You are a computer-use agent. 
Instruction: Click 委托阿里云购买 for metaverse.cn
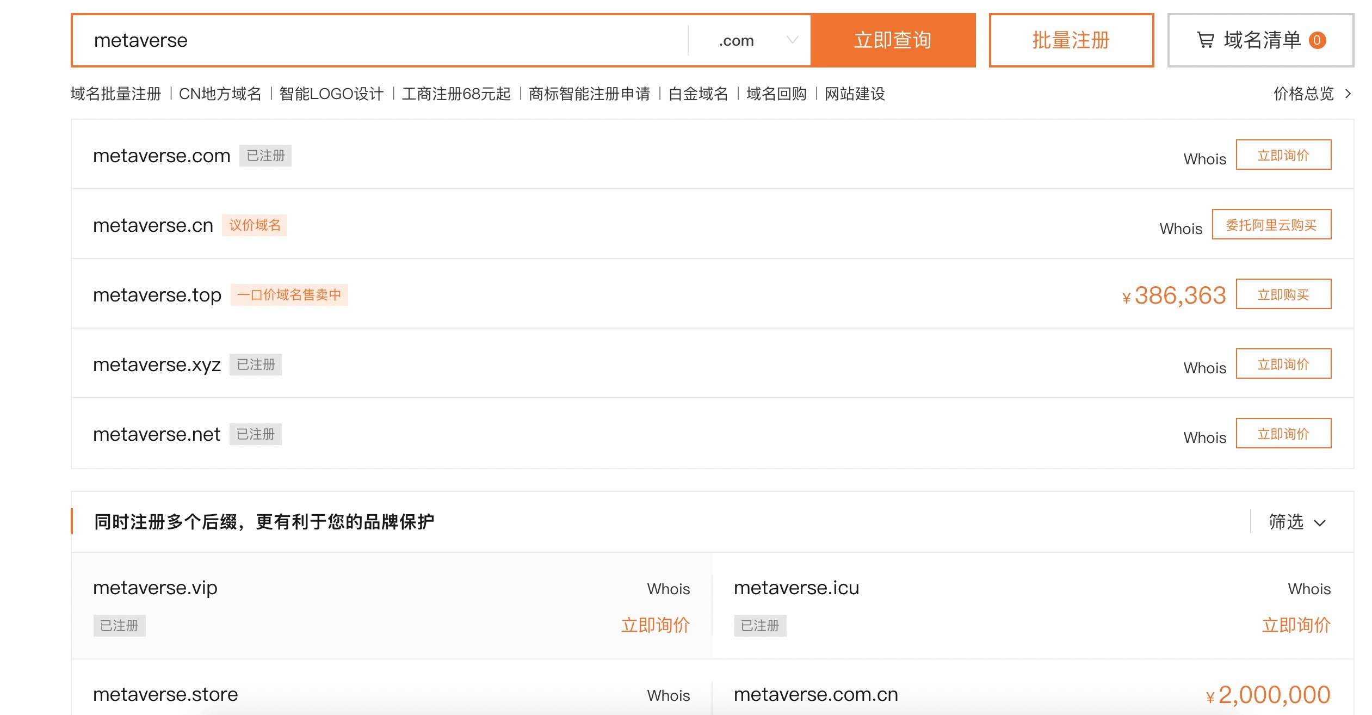click(x=1271, y=225)
